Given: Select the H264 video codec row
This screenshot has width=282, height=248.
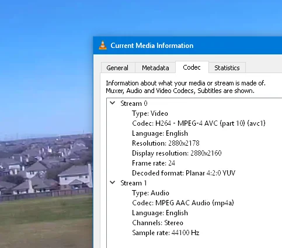Looking at the screenshot, I should click(199, 123).
